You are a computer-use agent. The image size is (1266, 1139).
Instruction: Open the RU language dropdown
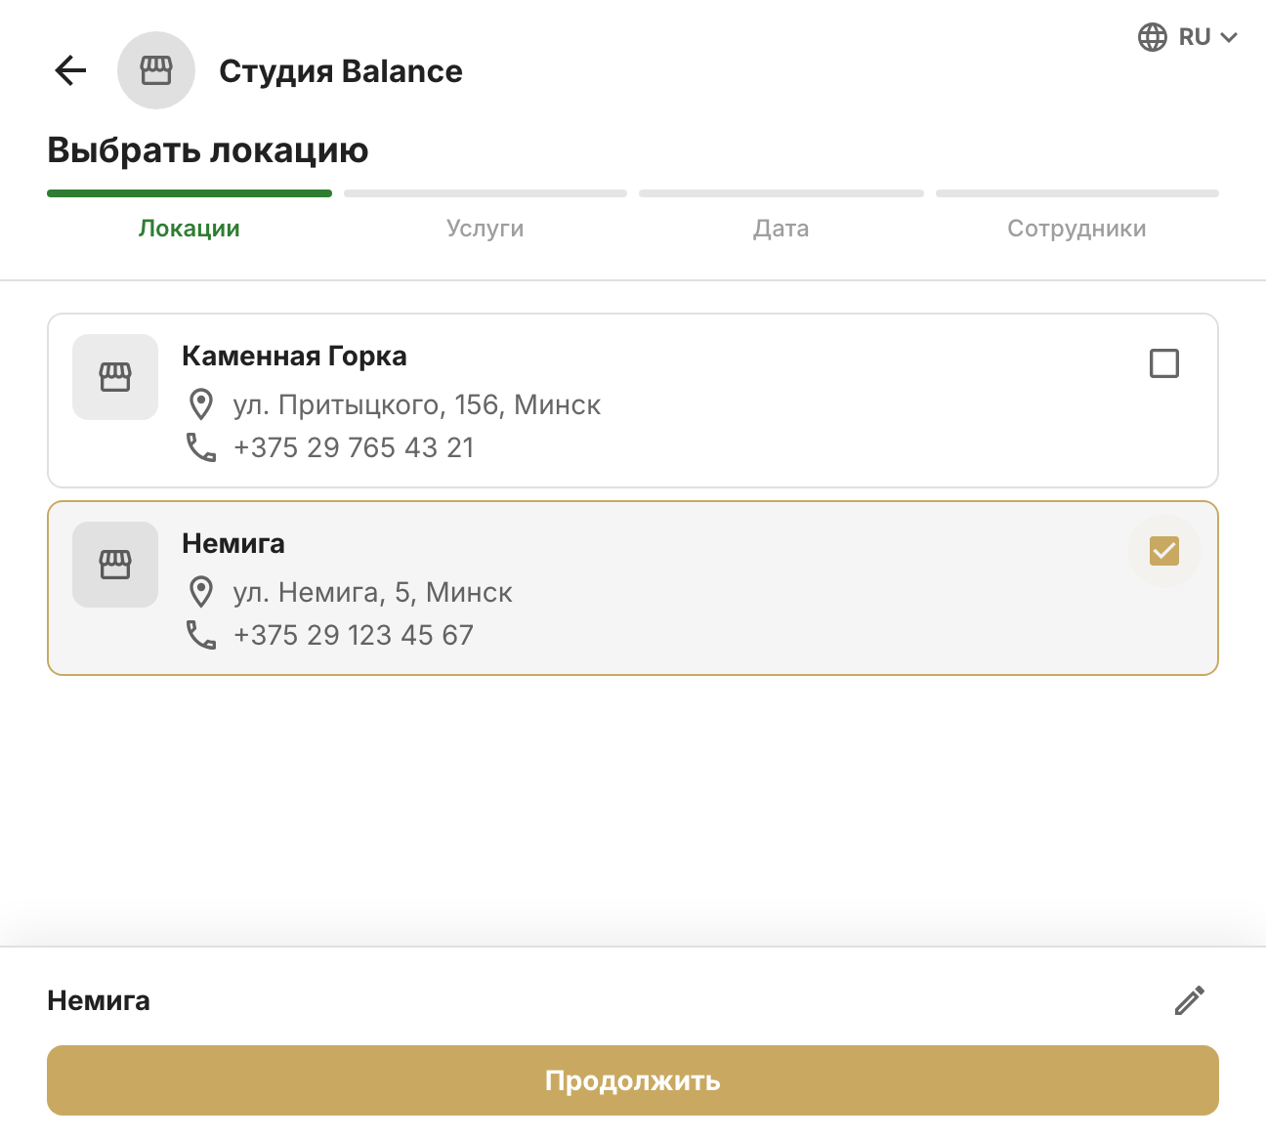1189,37
